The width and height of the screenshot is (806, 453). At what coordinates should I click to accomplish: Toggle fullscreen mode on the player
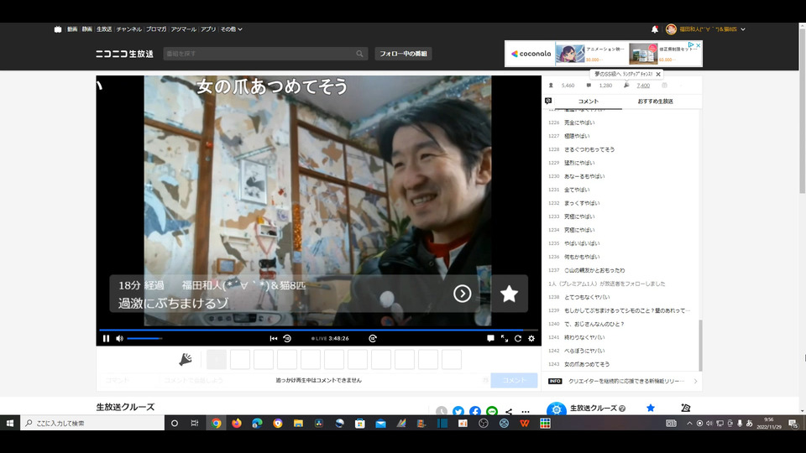(x=505, y=338)
